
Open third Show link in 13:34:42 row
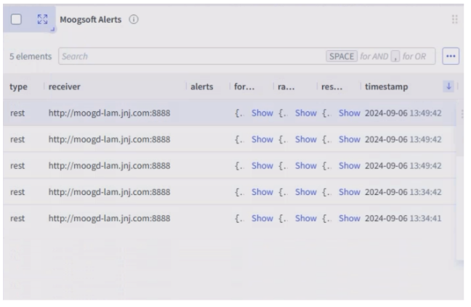[x=350, y=192]
